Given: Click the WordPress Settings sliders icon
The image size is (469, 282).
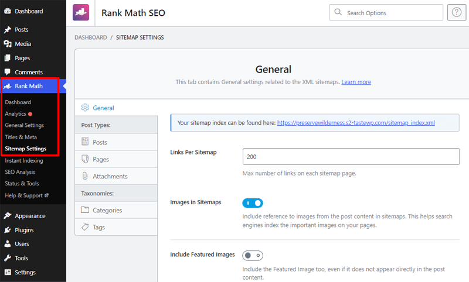Looking at the screenshot, I should tap(8, 272).
